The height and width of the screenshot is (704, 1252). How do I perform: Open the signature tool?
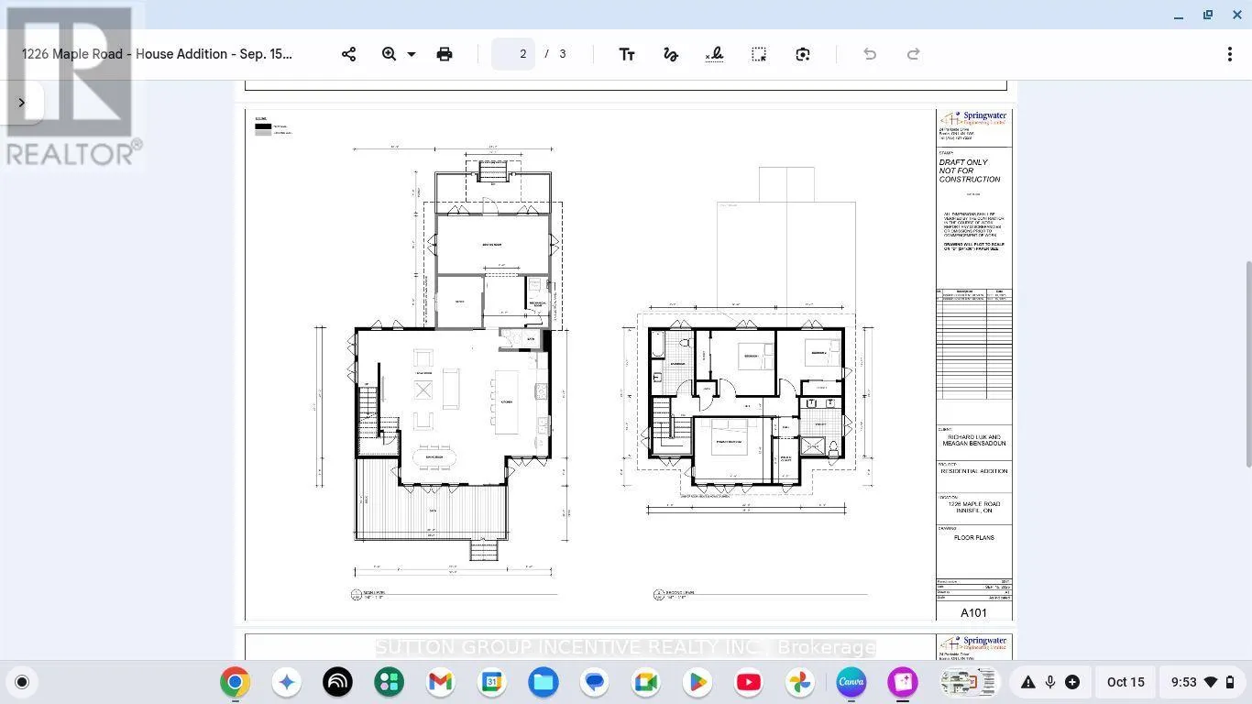[x=715, y=54]
